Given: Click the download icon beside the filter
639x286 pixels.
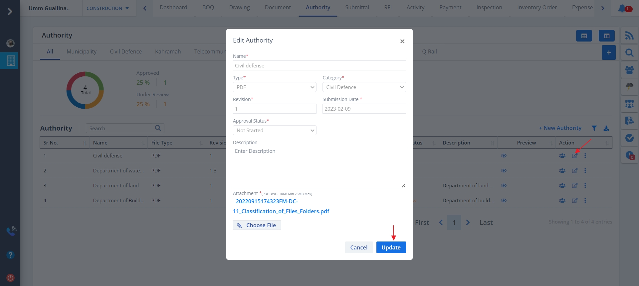Looking at the screenshot, I should pyautogui.click(x=606, y=128).
